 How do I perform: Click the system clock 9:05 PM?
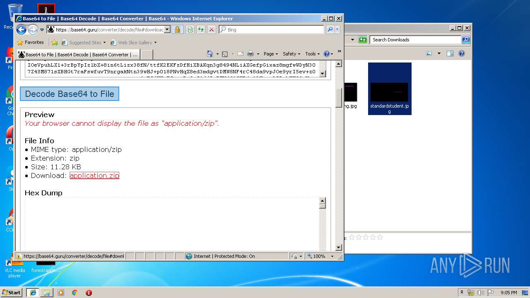click(x=508, y=293)
